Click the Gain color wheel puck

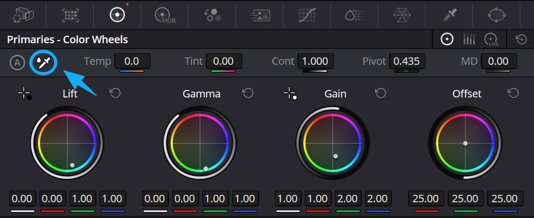click(x=336, y=156)
